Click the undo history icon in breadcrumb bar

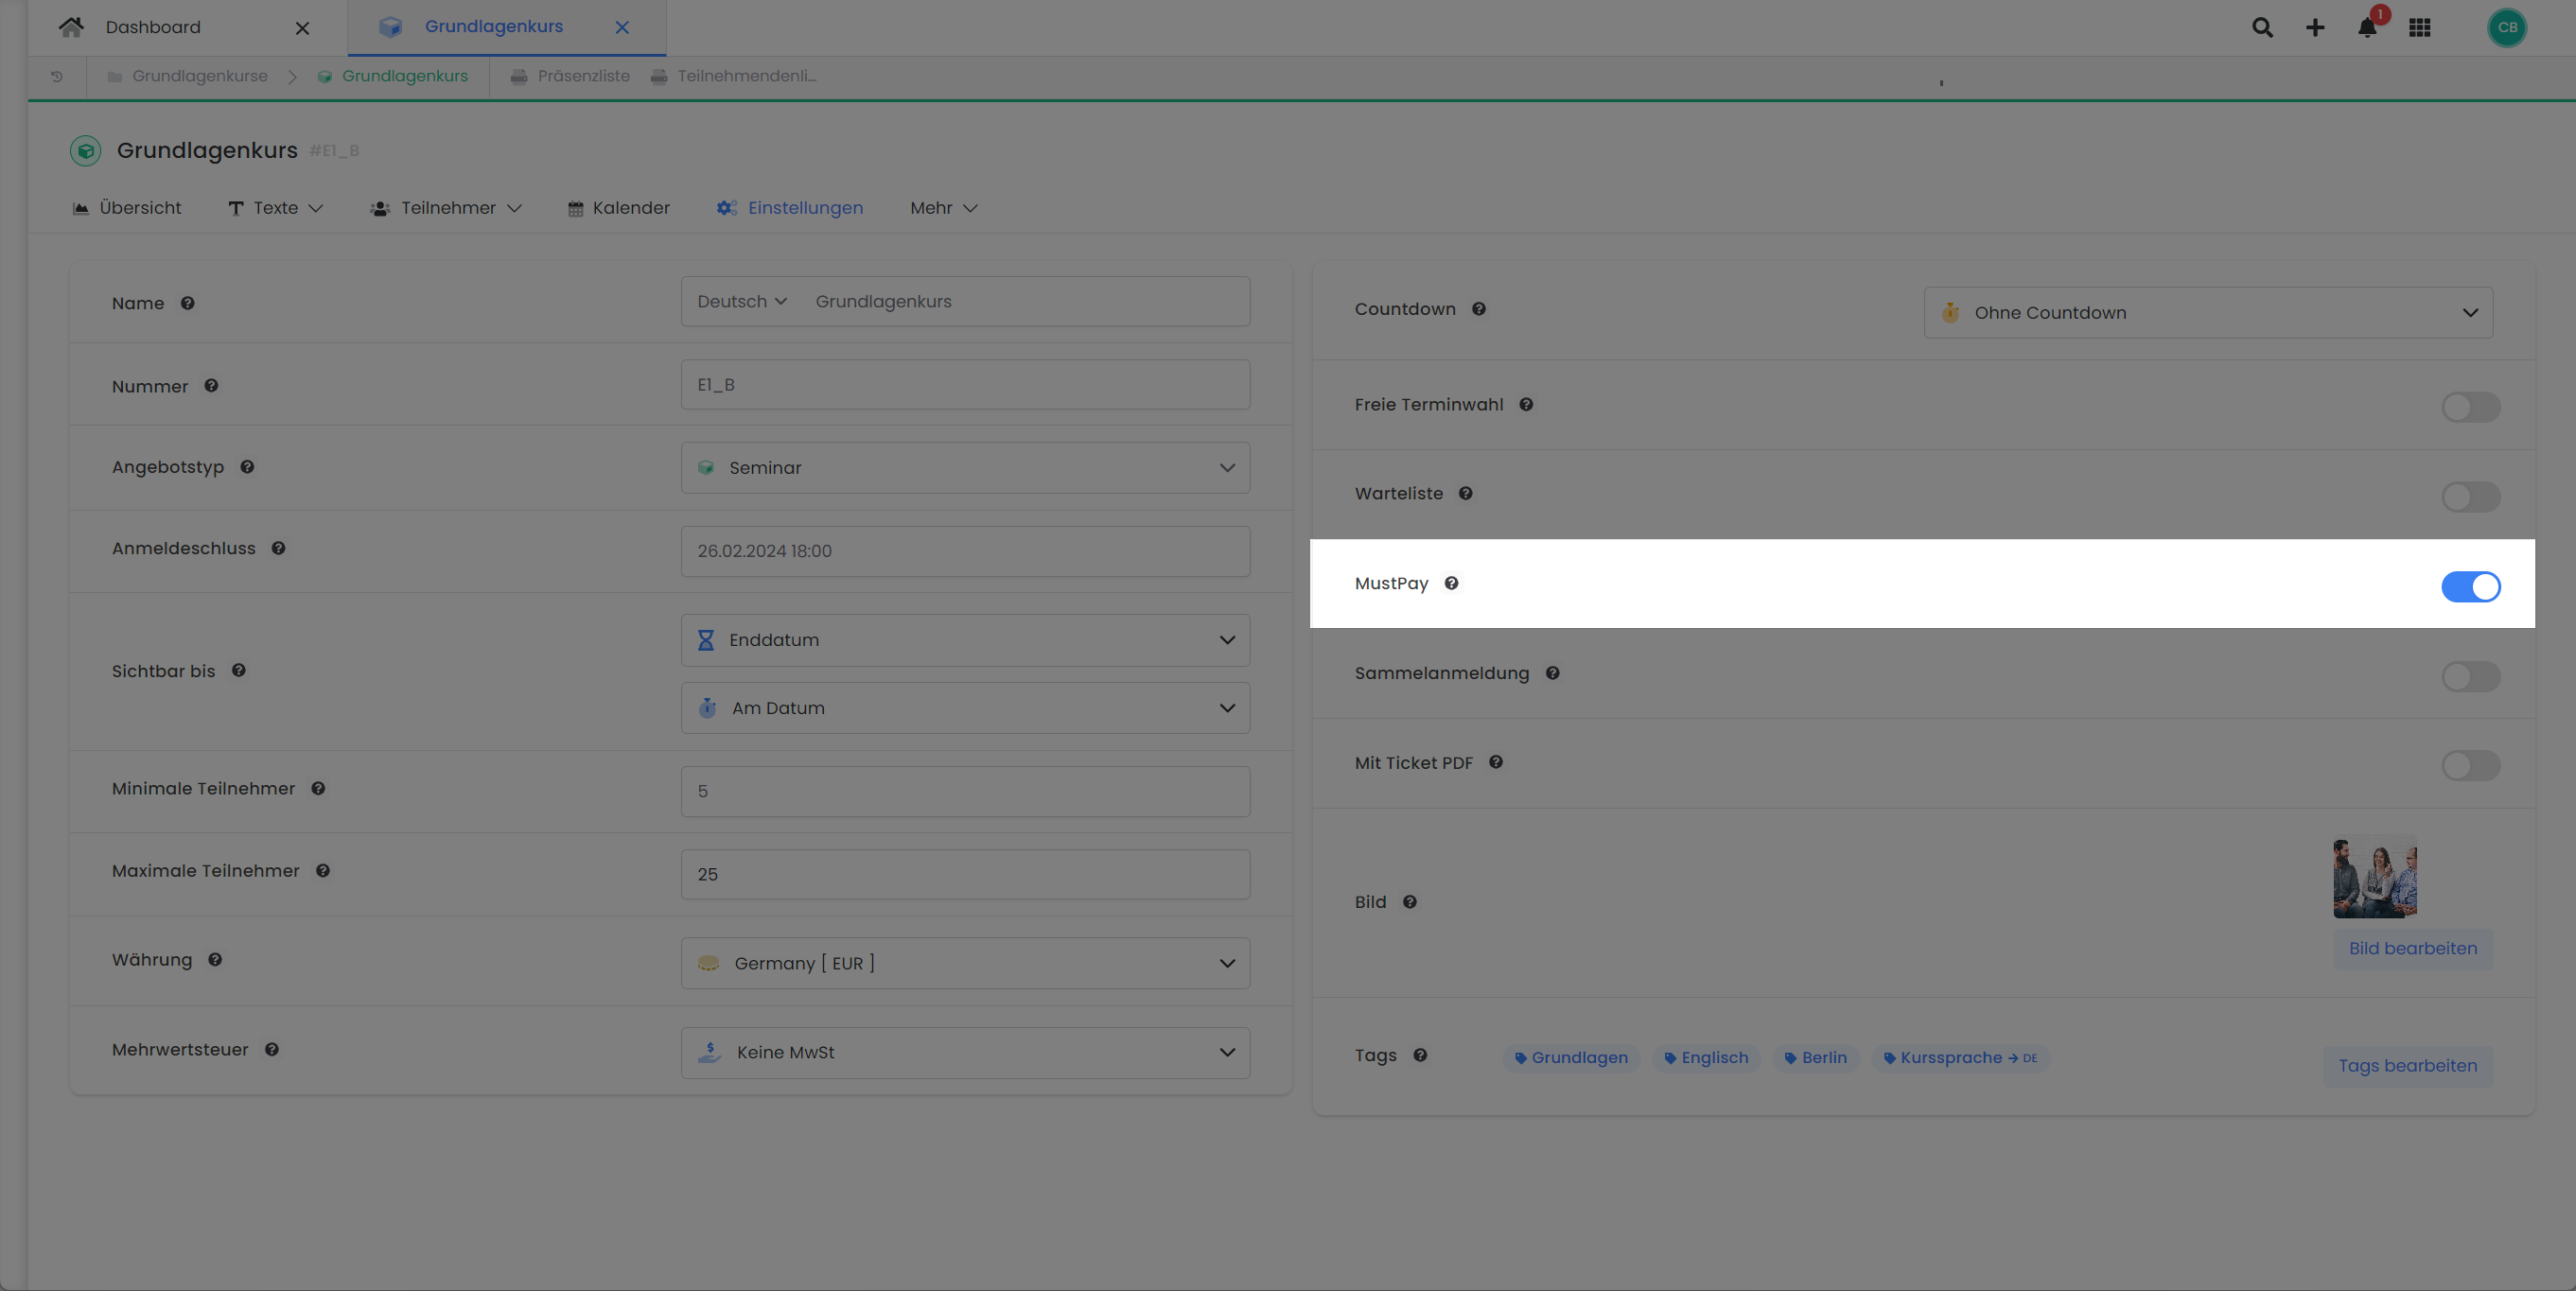[x=56, y=75]
